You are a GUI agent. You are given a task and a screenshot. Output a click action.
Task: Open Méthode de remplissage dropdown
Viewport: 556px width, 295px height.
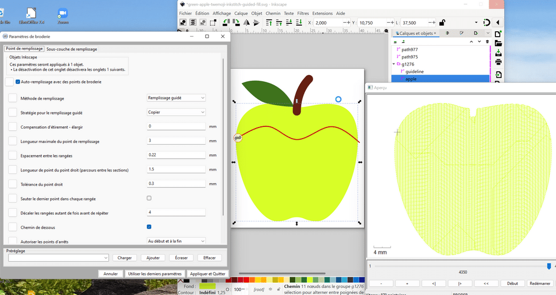(x=176, y=97)
